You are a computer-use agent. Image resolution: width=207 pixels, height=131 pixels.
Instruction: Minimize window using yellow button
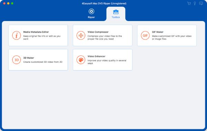click(x=8, y=3)
